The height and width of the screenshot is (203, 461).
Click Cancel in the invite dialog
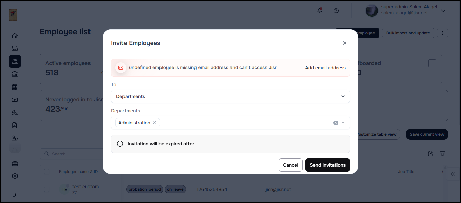click(290, 165)
